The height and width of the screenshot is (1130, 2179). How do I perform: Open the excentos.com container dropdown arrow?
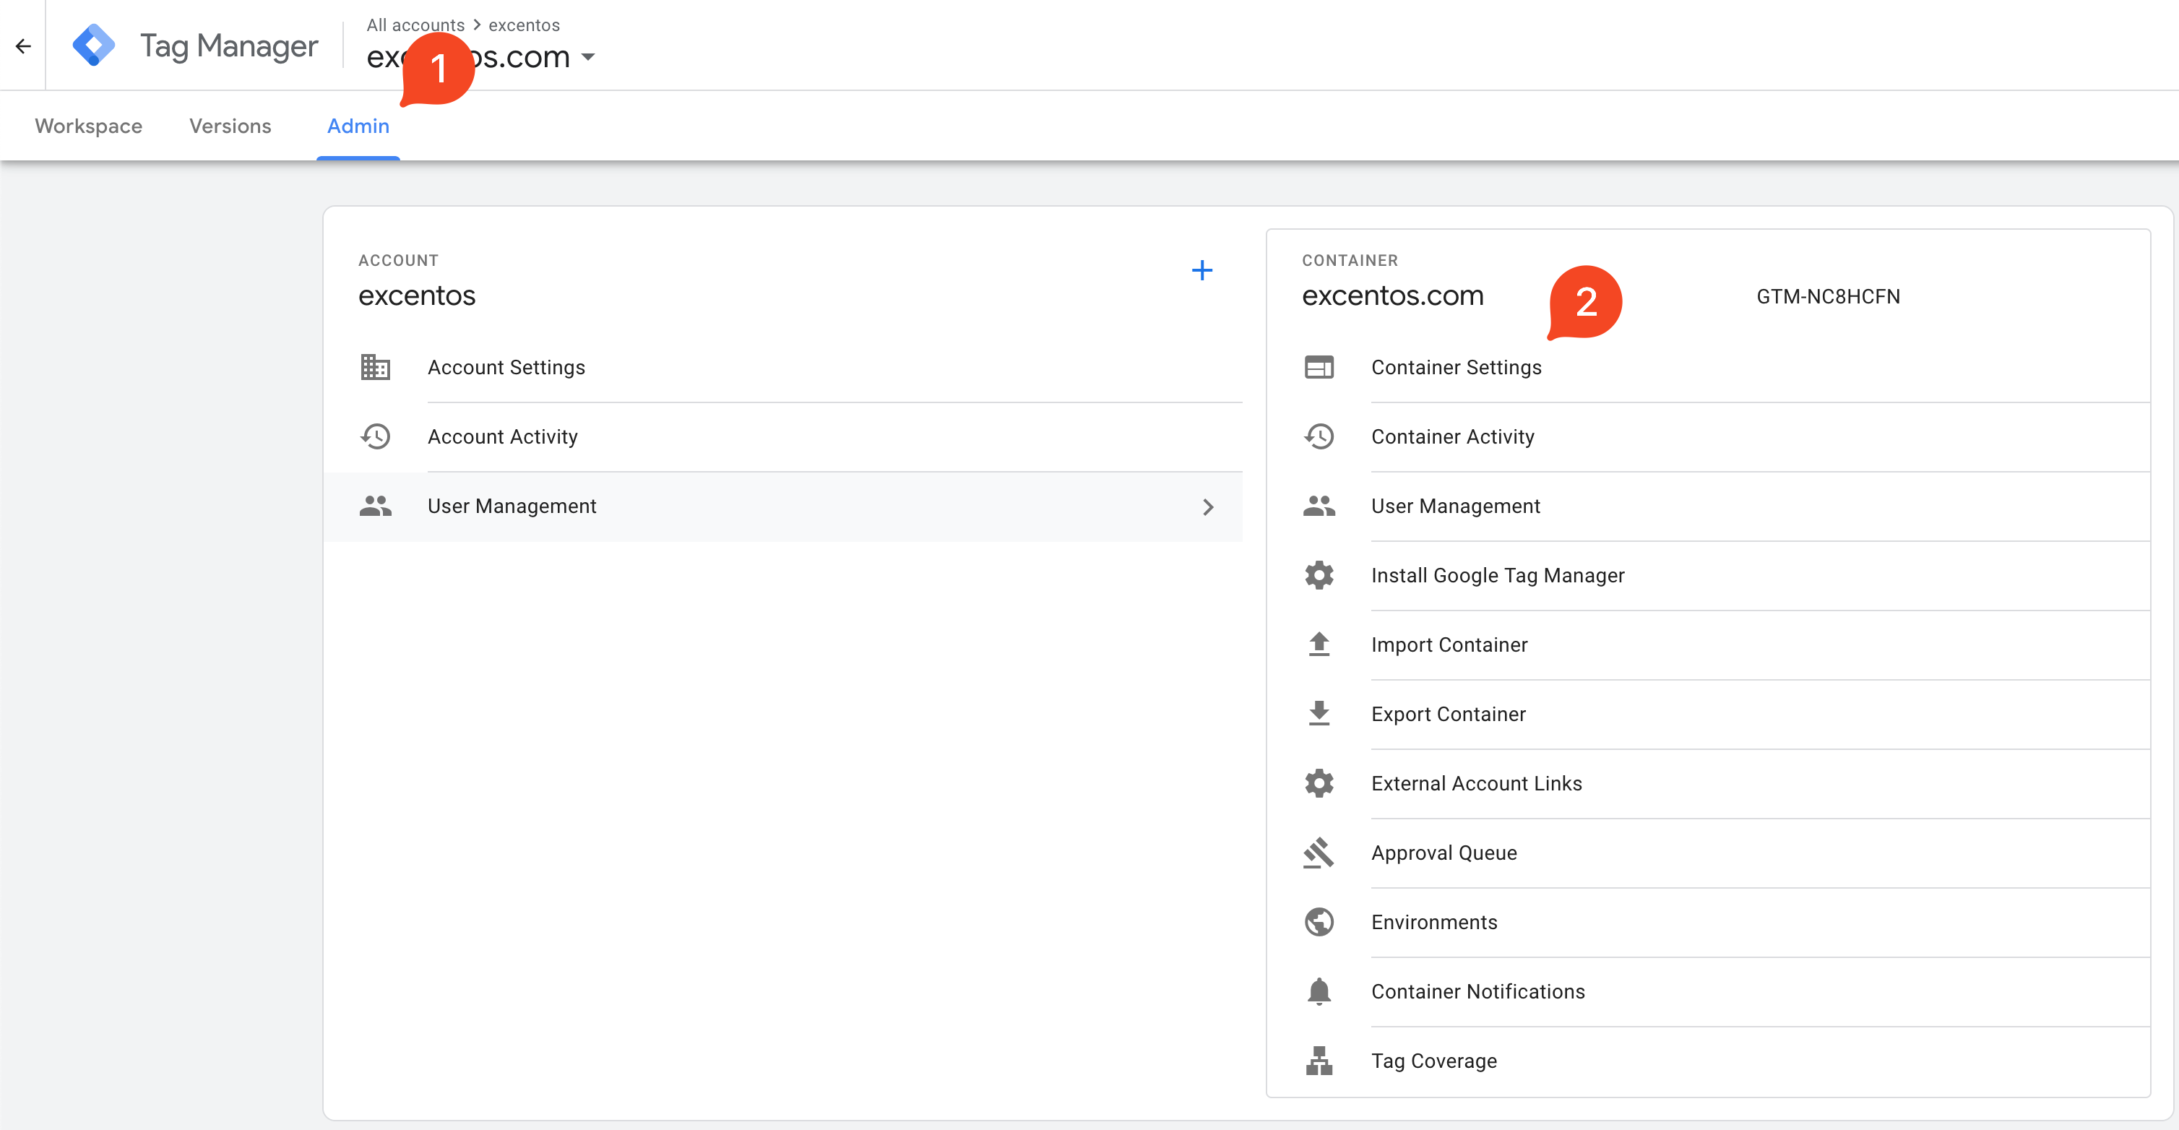point(588,58)
